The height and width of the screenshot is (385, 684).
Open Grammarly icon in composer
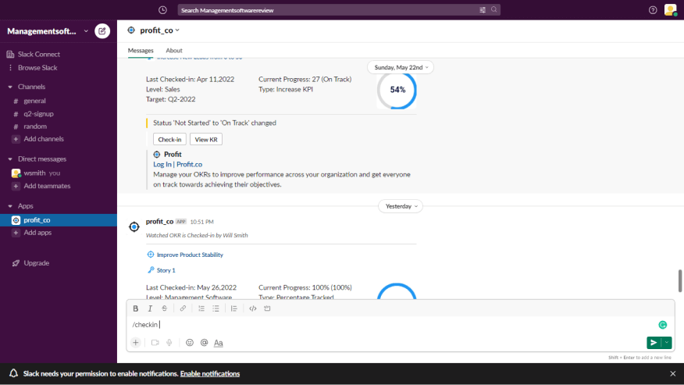pyautogui.click(x=663, y=325)
